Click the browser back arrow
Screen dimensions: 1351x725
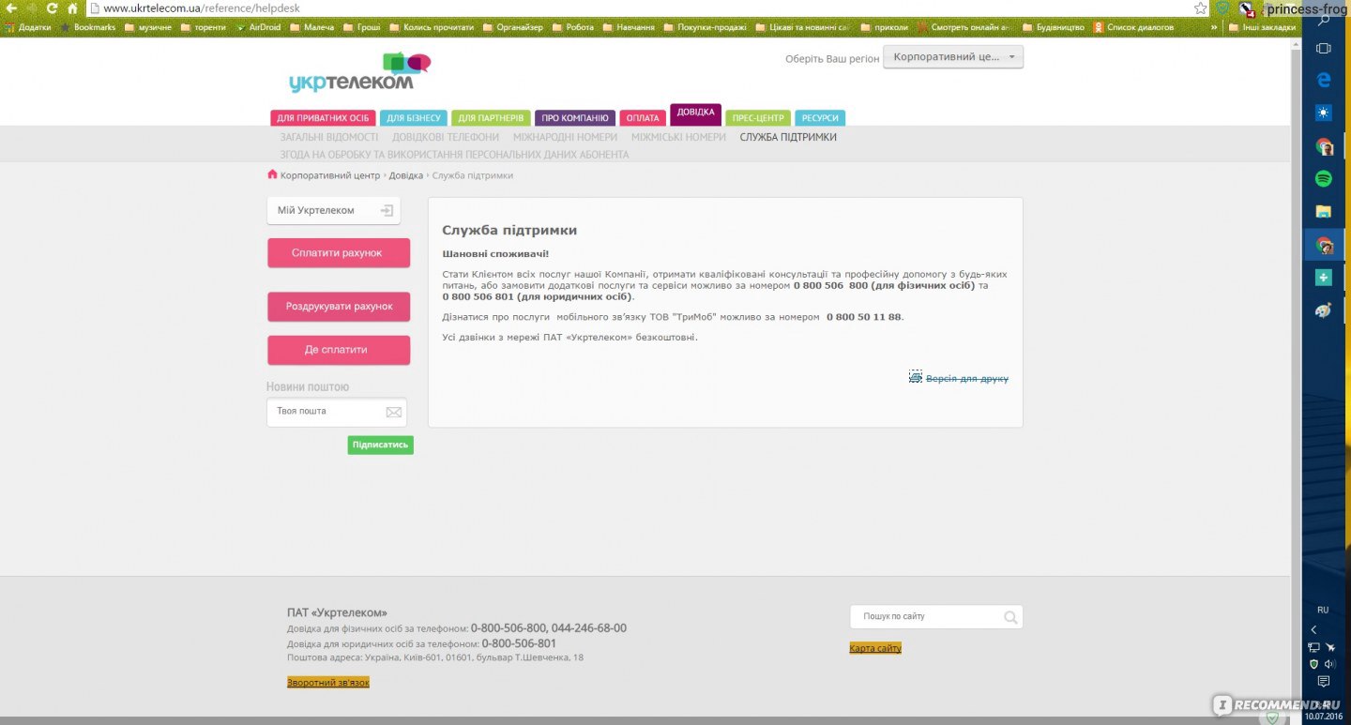(10, 8)
